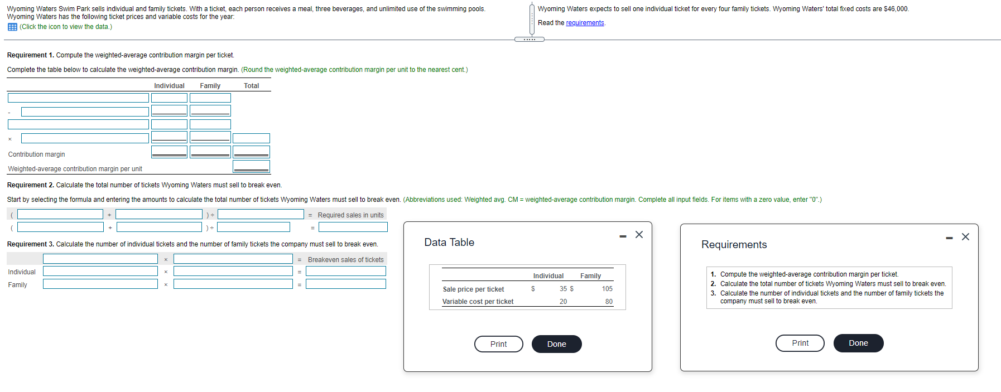Select the first row label field in contribution margin table
Viewport: 1001px width, 392px height.
tap(78, 98)
